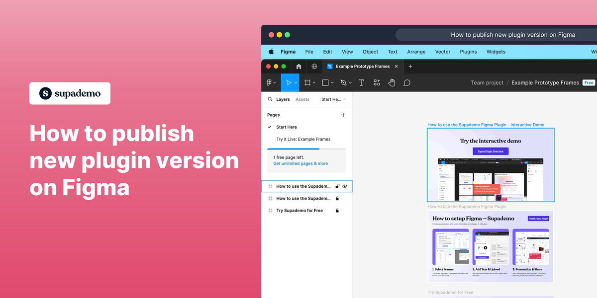Open a new tab with plus

pyautogui.click(x=410, y=66)
